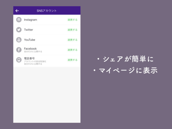Click アカウントの安全性強化 description text
Image resolution: width=172 pixels, height=129 pixels.
[x=35, y=61]
